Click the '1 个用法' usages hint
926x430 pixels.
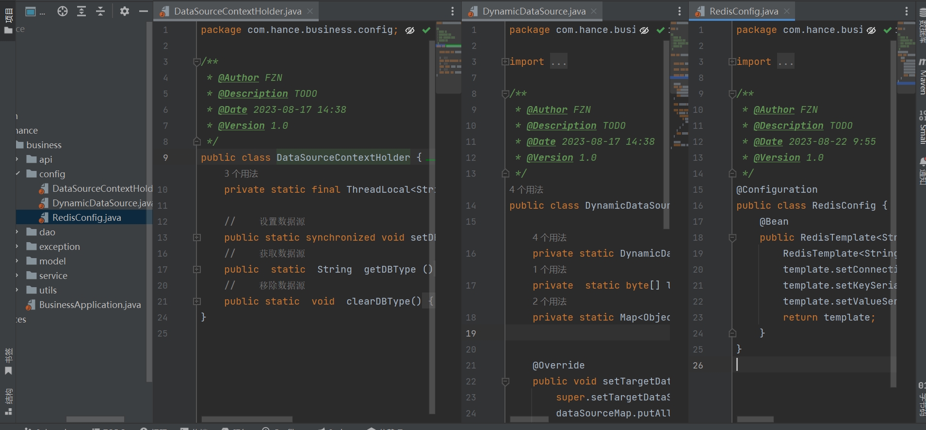coord(550,269)
